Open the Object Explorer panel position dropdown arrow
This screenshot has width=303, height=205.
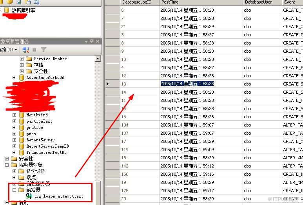(x=86, y=41)
